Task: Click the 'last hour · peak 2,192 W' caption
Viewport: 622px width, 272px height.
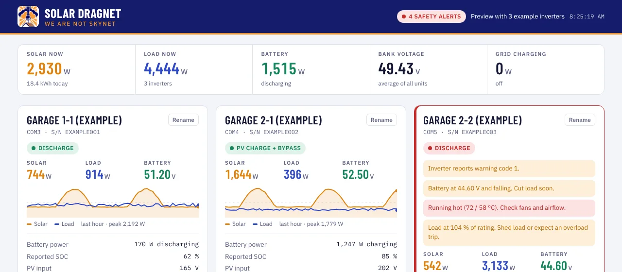Action: [113, 224]
